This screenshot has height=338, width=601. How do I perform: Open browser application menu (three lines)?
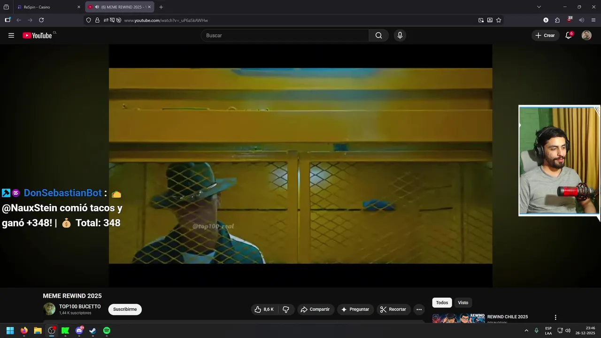tap(593, 20)
